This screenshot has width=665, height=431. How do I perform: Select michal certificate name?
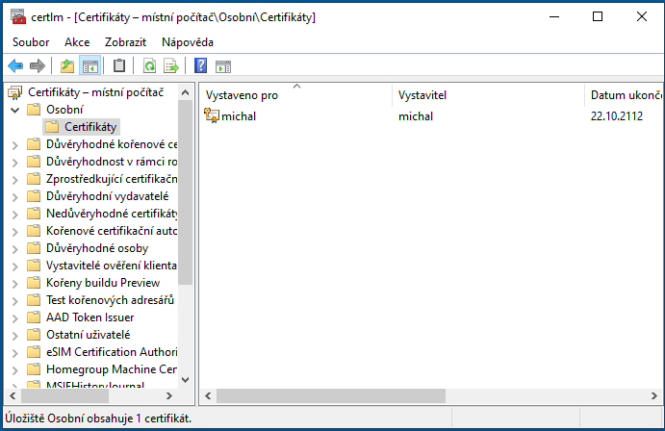239,116
